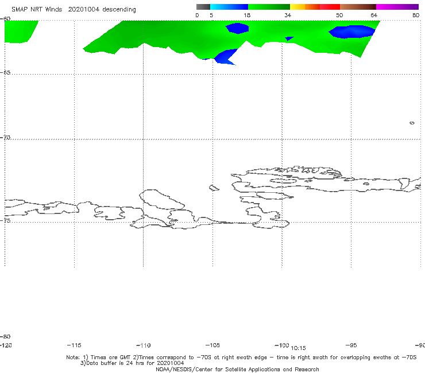Click the small green swath fragment at the left edge
Viewport: 425px width, 373px height.
[x=20, y=32]
